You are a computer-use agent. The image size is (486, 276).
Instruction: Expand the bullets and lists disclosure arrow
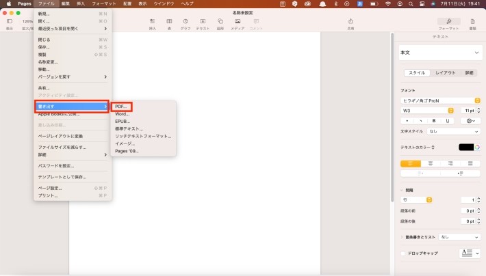402,237
